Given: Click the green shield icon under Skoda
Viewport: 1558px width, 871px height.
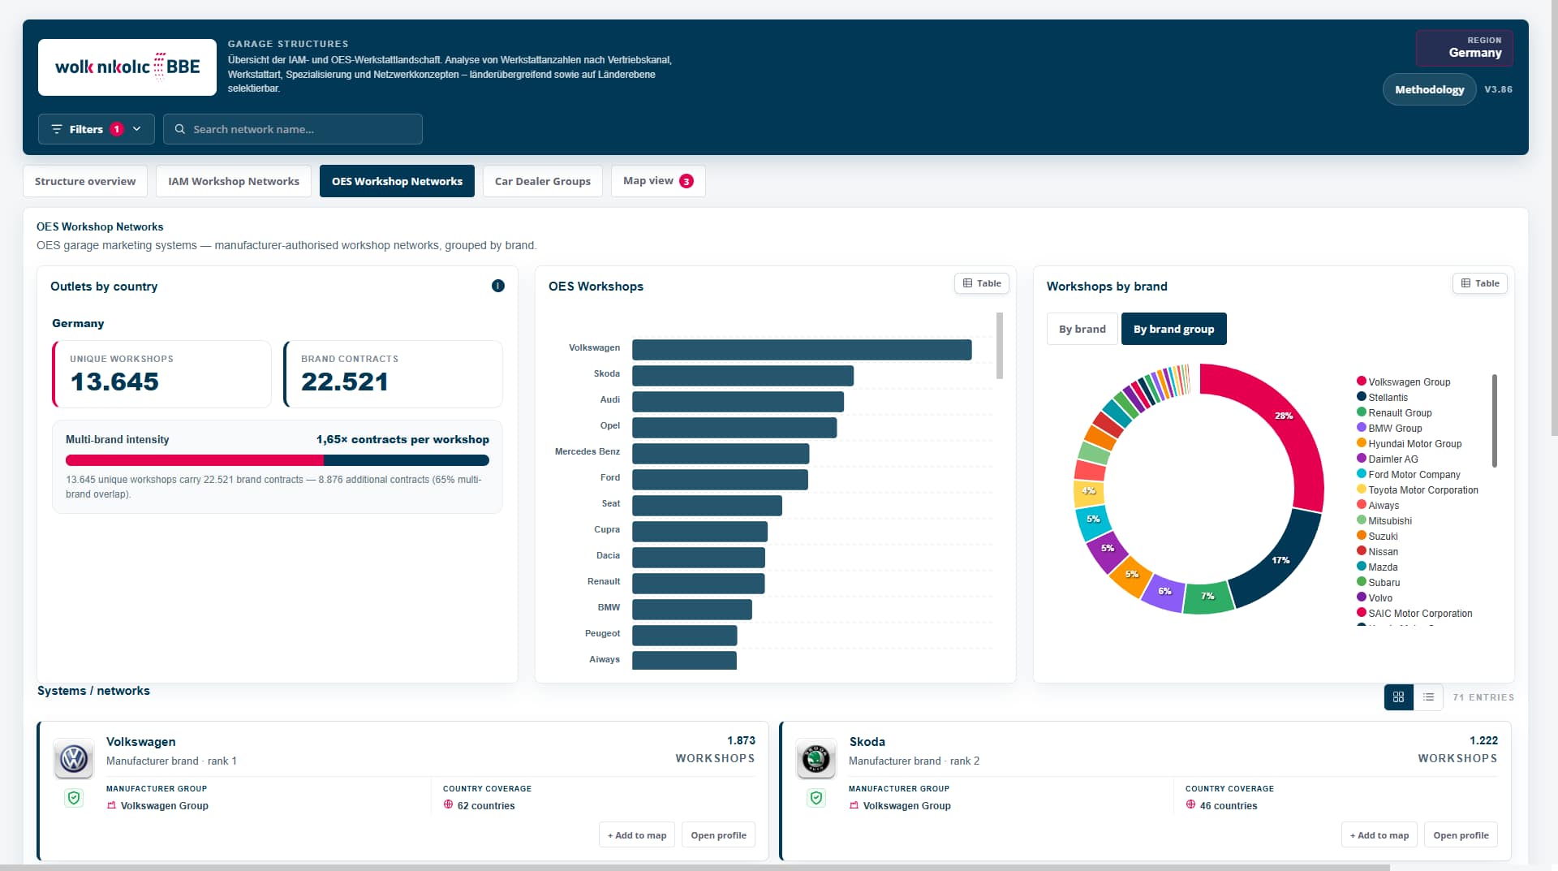Looking at the screenshot, I should (x=816, y=798).
